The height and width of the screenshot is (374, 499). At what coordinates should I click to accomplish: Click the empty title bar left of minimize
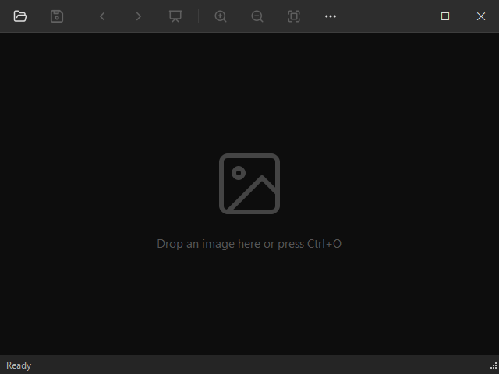click(367, 16)
